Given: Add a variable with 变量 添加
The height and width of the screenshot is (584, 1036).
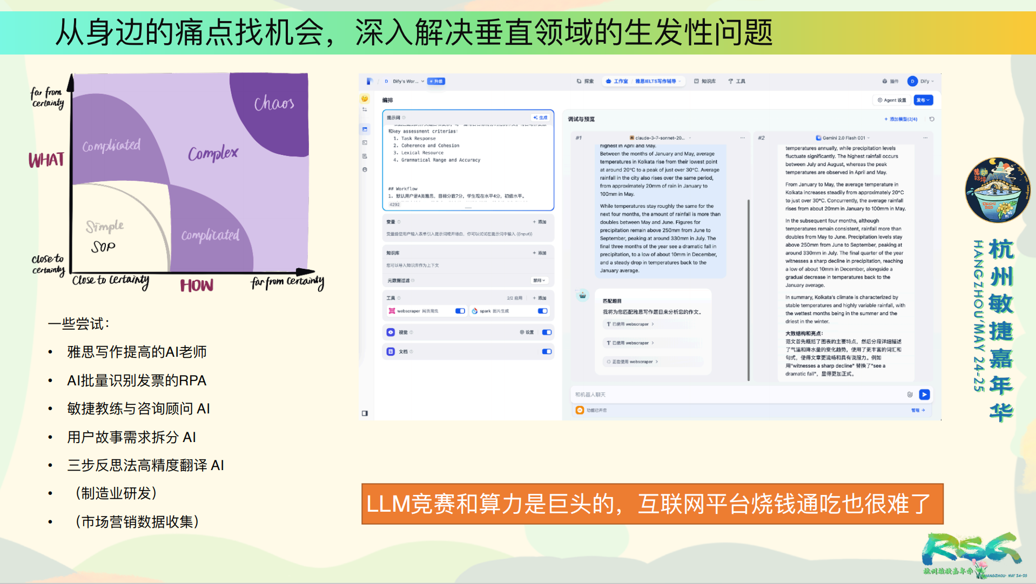Looking at the screenshot, I should (540, 222).
